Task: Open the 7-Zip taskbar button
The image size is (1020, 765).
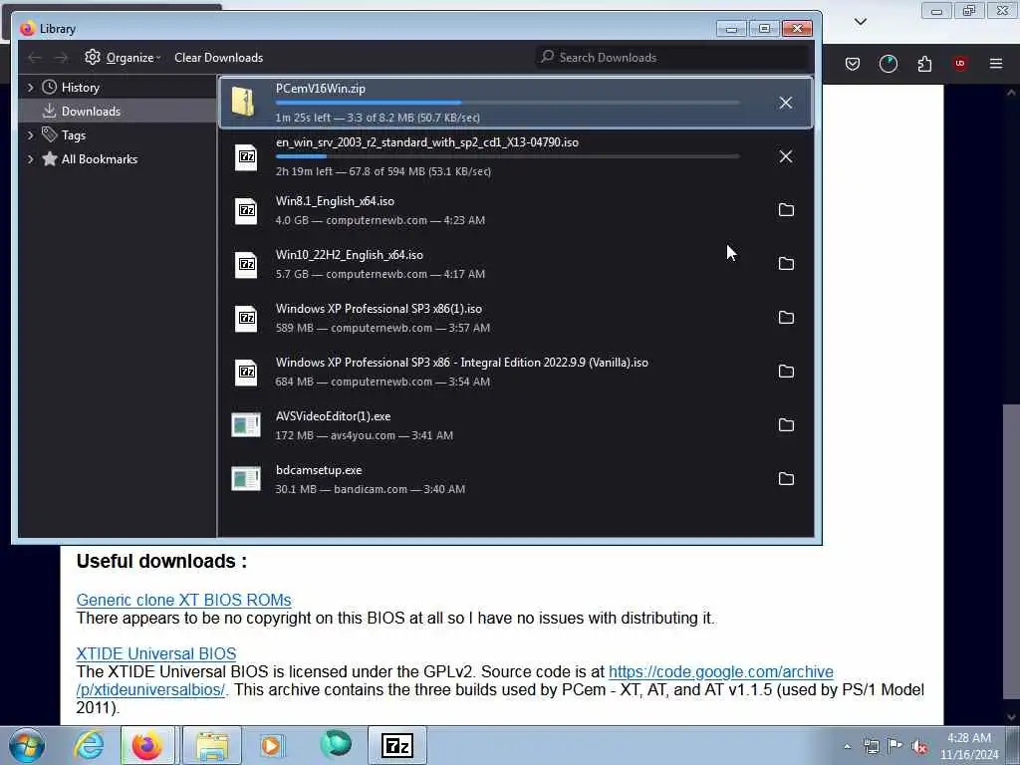Action: coord(397,745)
